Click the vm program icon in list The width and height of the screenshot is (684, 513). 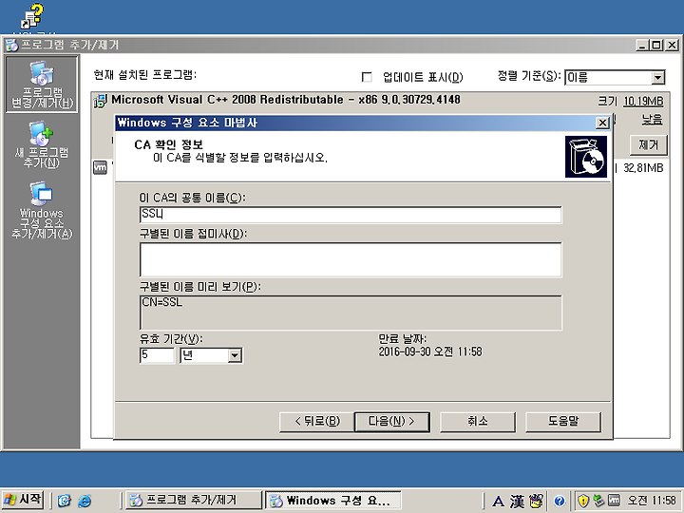[x=101, y=167]
